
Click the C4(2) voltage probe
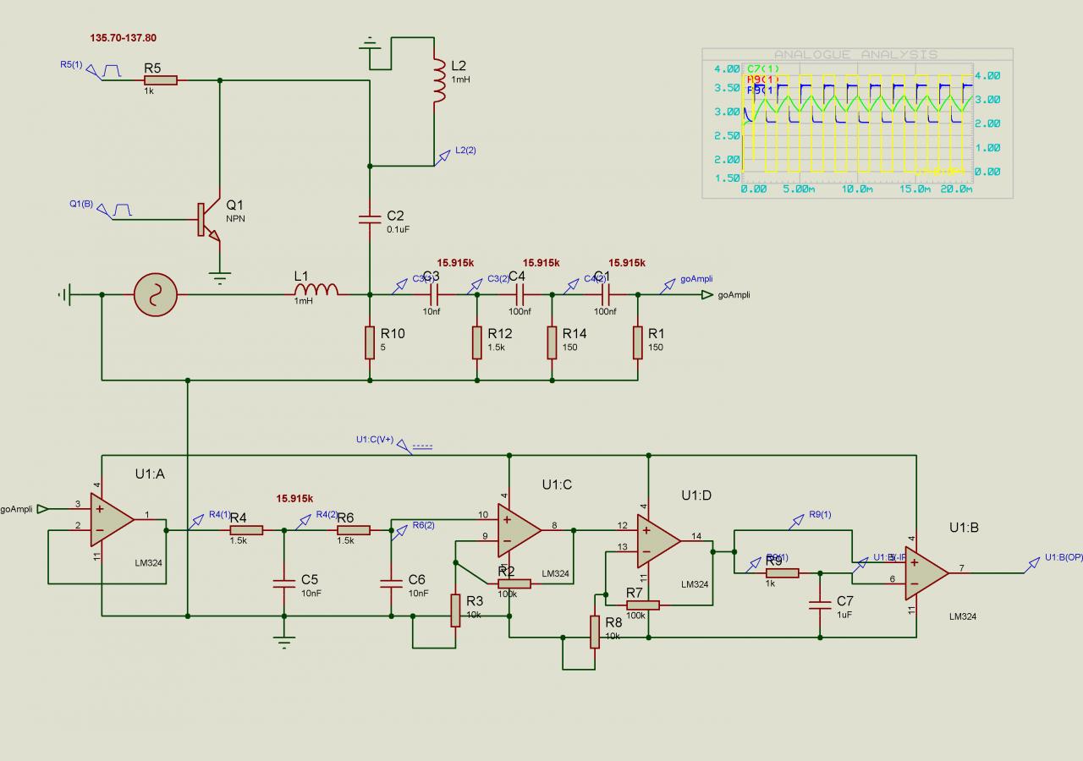572,286
